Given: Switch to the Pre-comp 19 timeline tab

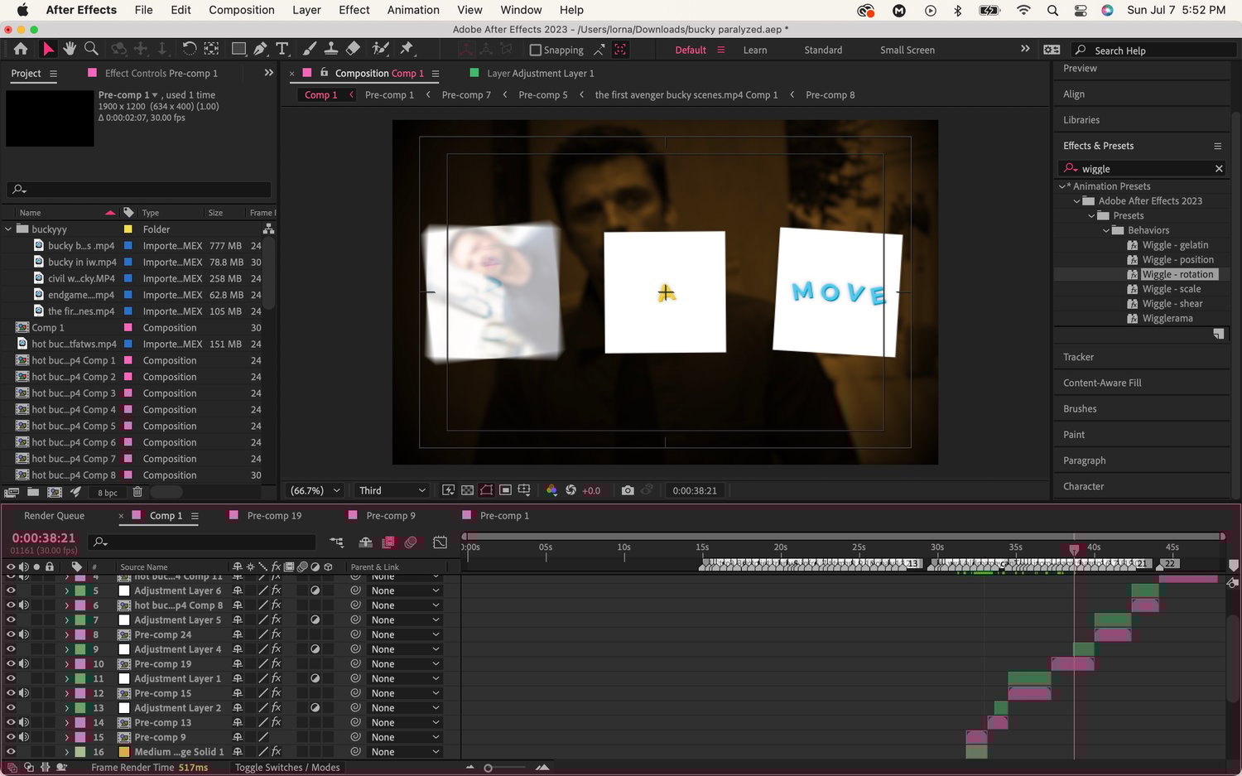Looking at the screenshot, I should (274, 515).
